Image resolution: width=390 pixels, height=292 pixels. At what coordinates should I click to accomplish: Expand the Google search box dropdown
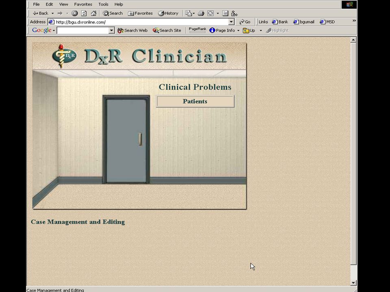pyautogui.click(x=112, y=30)
